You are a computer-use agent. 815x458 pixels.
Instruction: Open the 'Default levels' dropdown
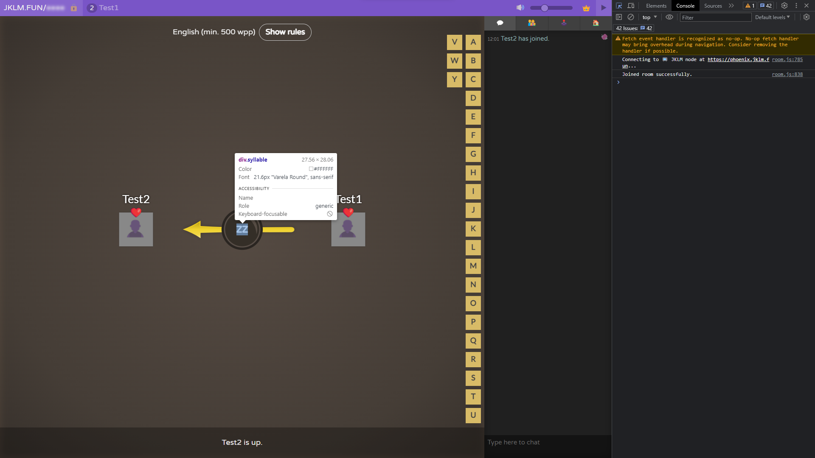772,17
